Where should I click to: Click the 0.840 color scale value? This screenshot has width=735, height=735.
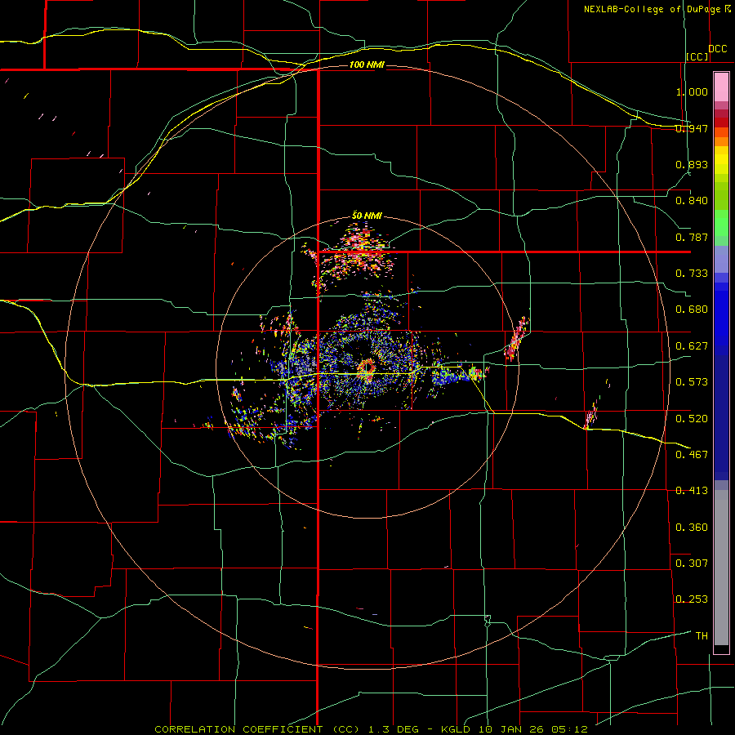692,201
